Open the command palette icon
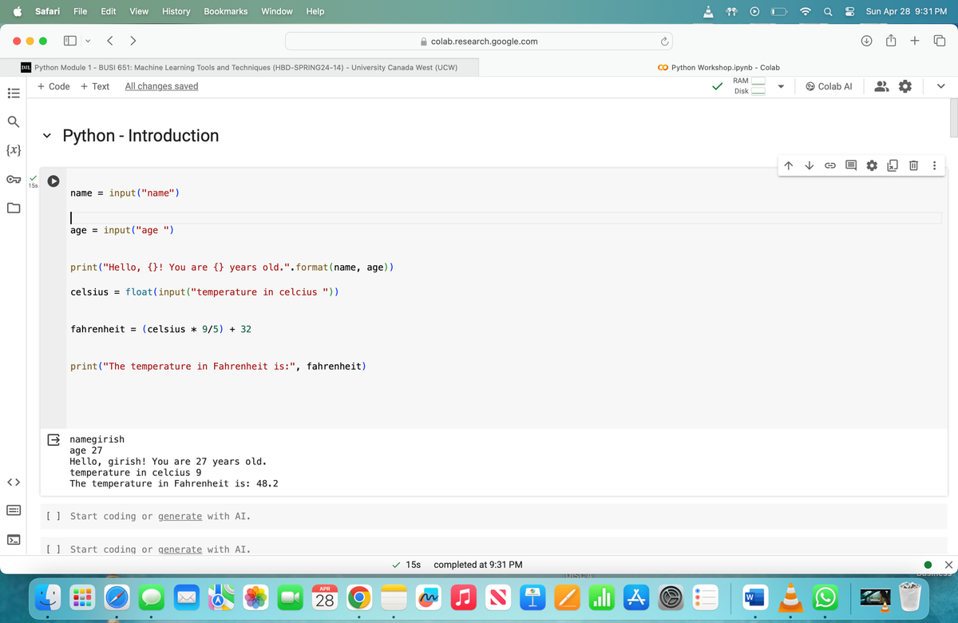 point(12,511)
